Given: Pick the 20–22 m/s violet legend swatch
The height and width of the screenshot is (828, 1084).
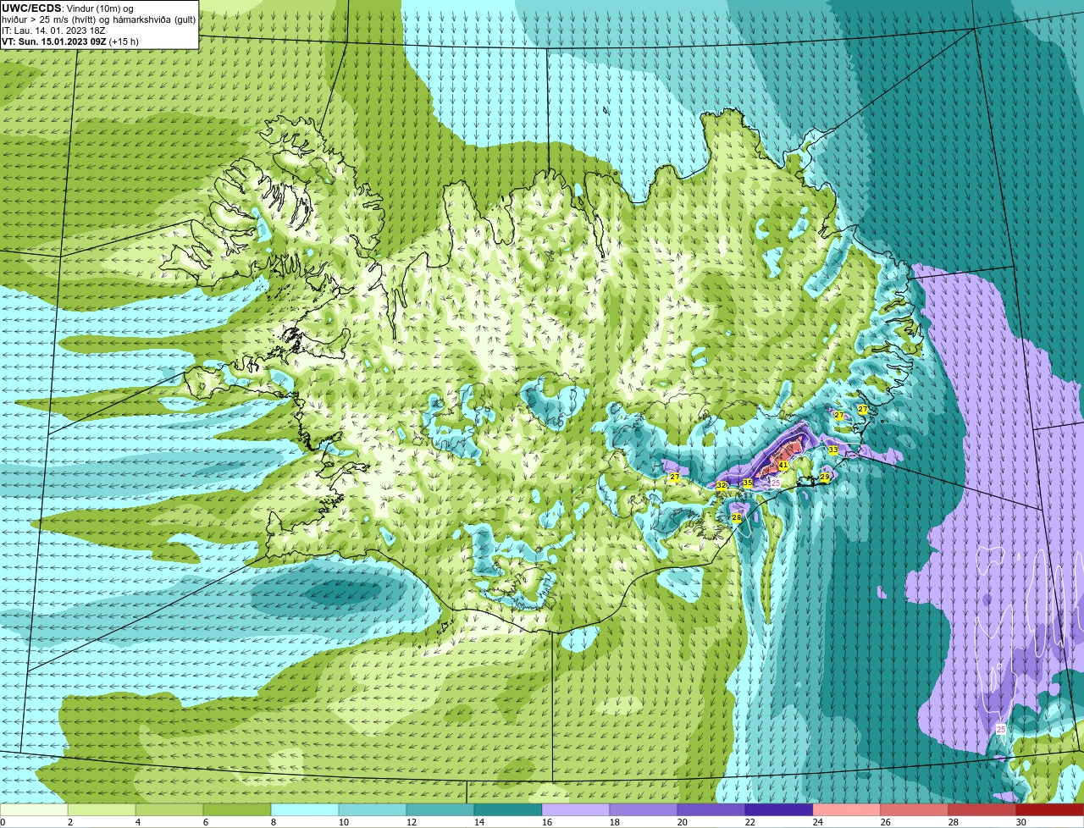Looking at the screenshot, I should click(711, 810).
